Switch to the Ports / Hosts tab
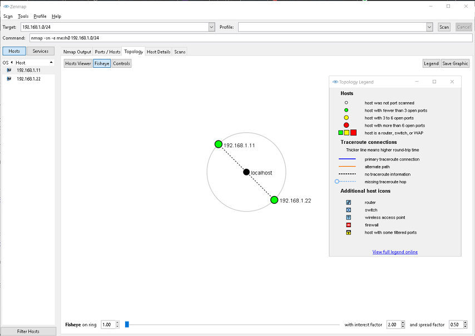 point(107,51)
